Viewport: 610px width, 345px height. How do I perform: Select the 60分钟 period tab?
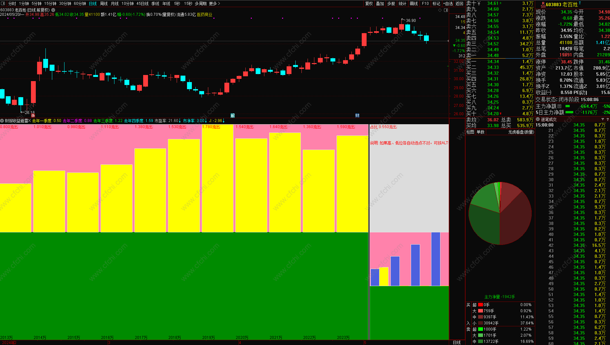pyautogui.click(x=80, y=4)
